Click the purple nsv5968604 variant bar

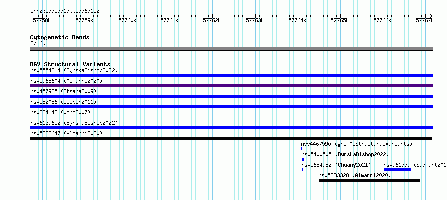tap(231, 86)
